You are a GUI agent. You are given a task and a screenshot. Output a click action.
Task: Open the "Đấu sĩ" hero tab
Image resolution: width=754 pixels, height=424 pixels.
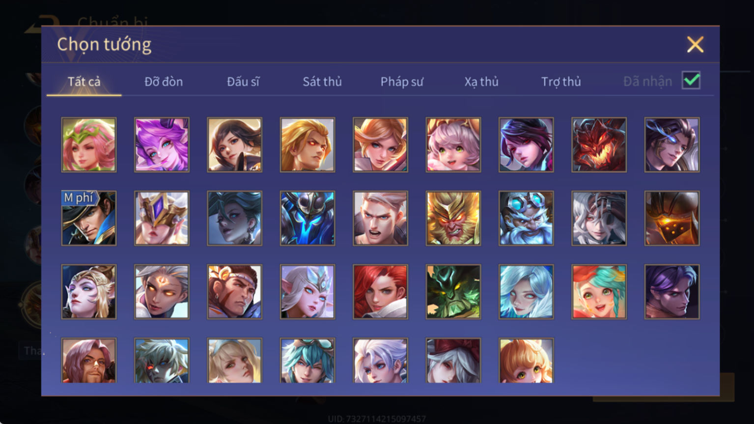[243, 82]
